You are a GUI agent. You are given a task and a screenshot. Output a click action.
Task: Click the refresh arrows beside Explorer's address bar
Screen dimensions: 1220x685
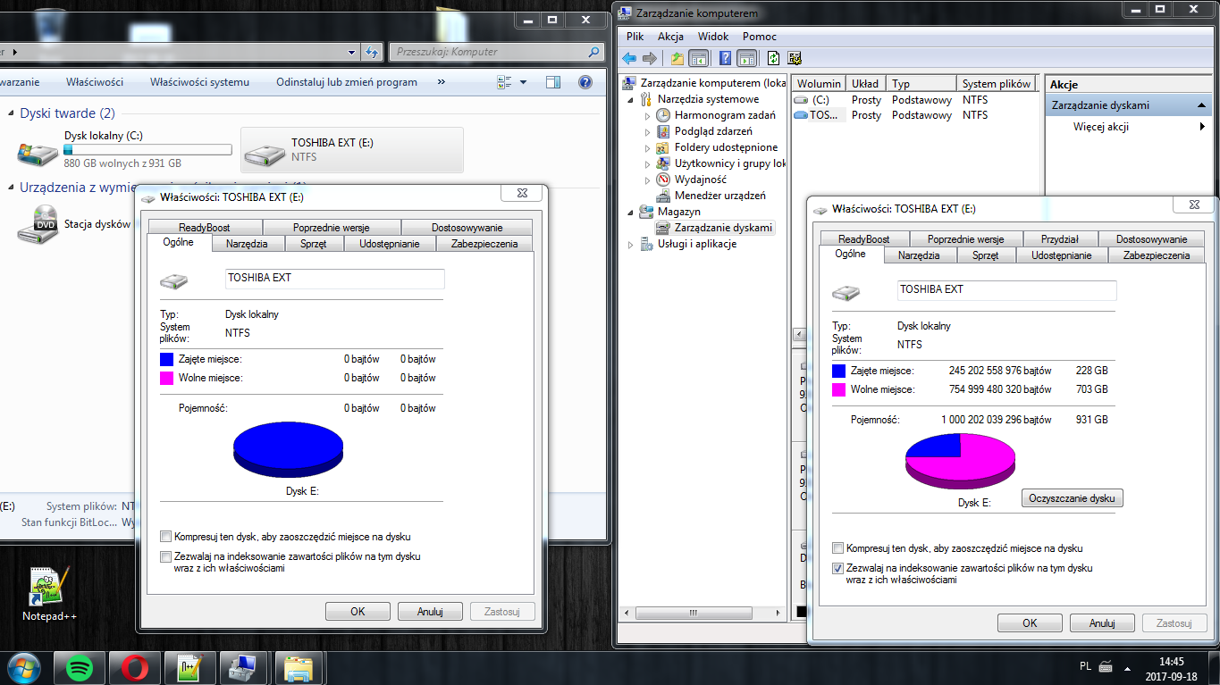tap(373, 52)
